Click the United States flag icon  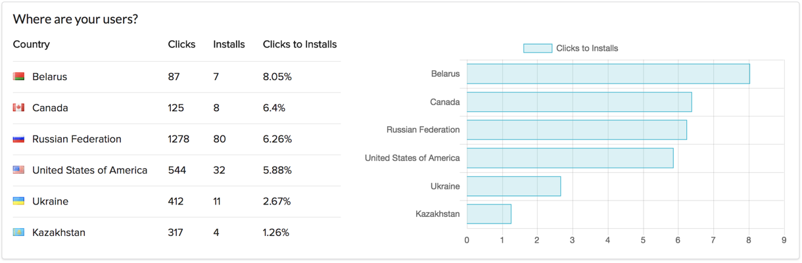pos(18,170)
